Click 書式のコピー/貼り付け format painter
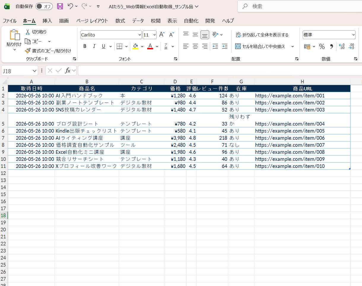Image resolution: width=362 pixels, height=286 pixels. [x=48, y=51]
